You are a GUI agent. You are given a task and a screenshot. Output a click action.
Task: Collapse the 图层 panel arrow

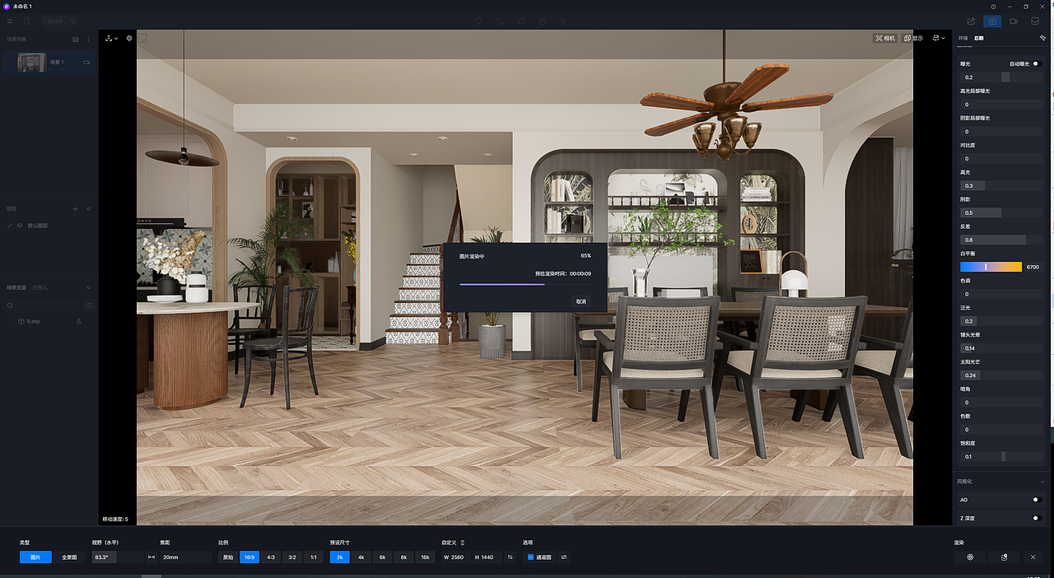click(x=89, y=209)
